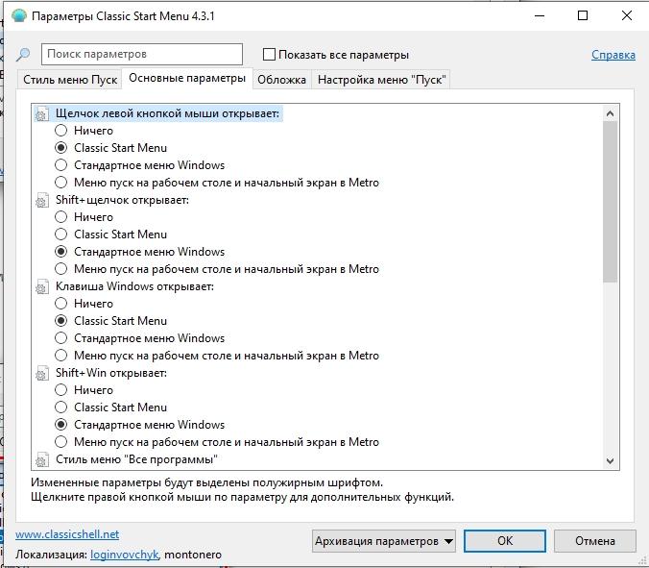This screenshot has height=568, width=649.
Task: Click settings icon beside 'Клавиша Windows открывает'
Action: pos(42,286)
